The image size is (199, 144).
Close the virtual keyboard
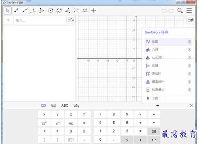[x=191, y=105]
